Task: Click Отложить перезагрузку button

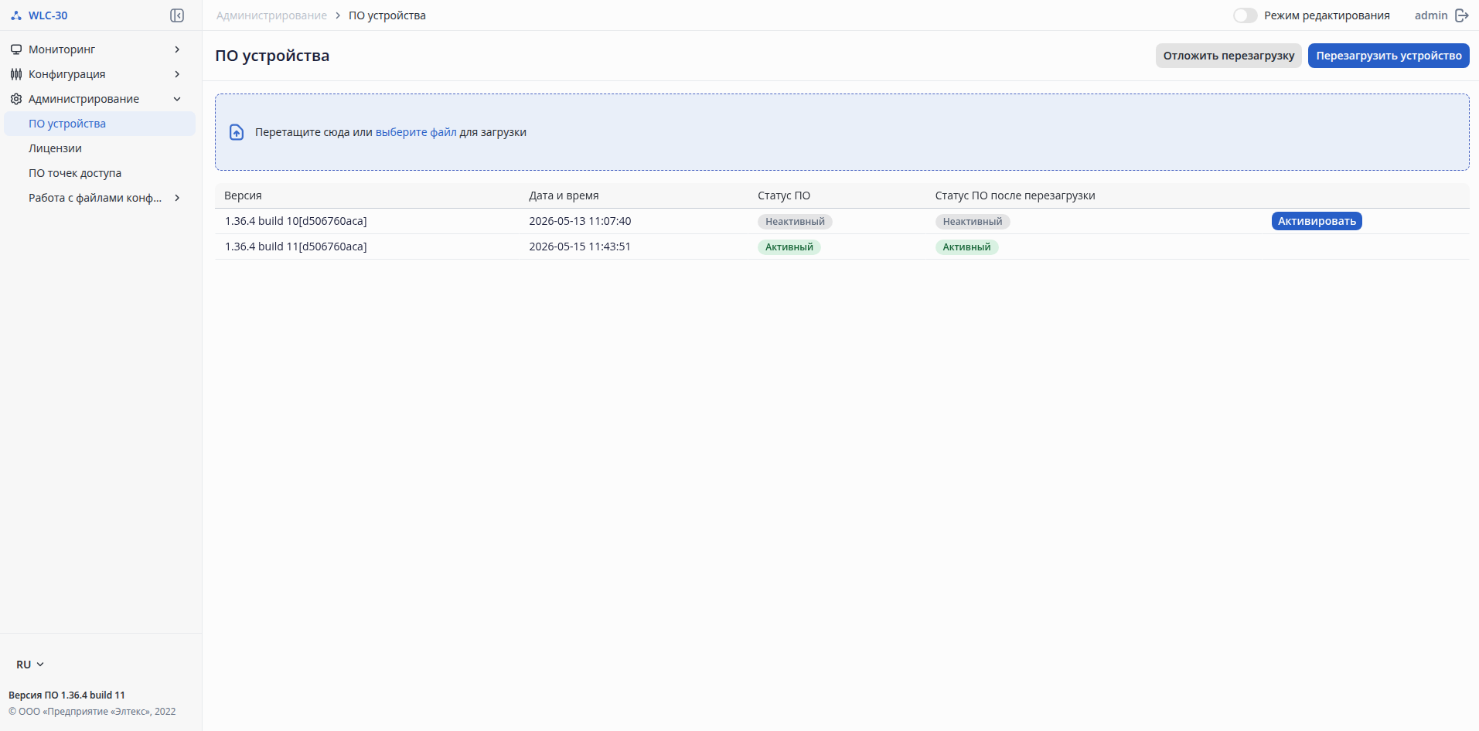Action: tap(1229, 56)
